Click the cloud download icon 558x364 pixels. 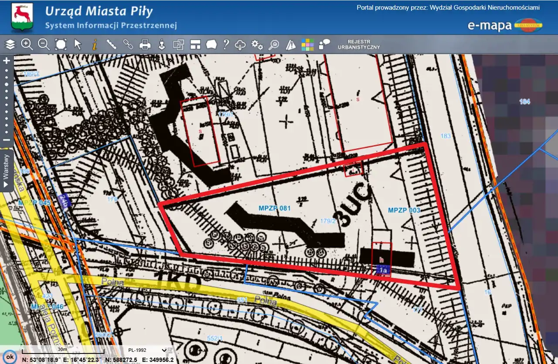(x=240, y=44)
